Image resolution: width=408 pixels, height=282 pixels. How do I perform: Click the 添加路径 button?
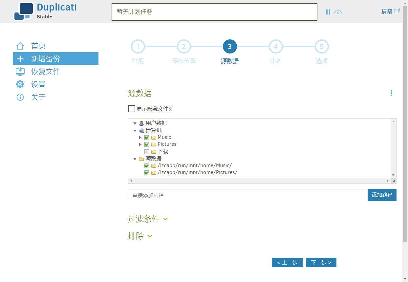click(382, 195)
